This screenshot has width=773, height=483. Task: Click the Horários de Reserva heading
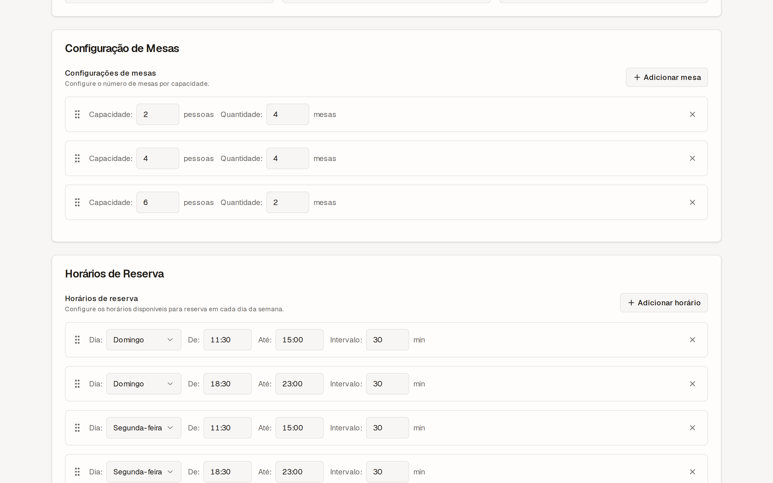click(114, 274)
